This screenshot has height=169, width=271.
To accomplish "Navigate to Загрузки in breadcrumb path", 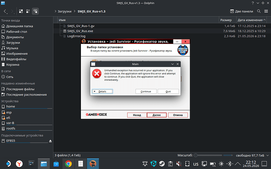I will tap(64, 11).
